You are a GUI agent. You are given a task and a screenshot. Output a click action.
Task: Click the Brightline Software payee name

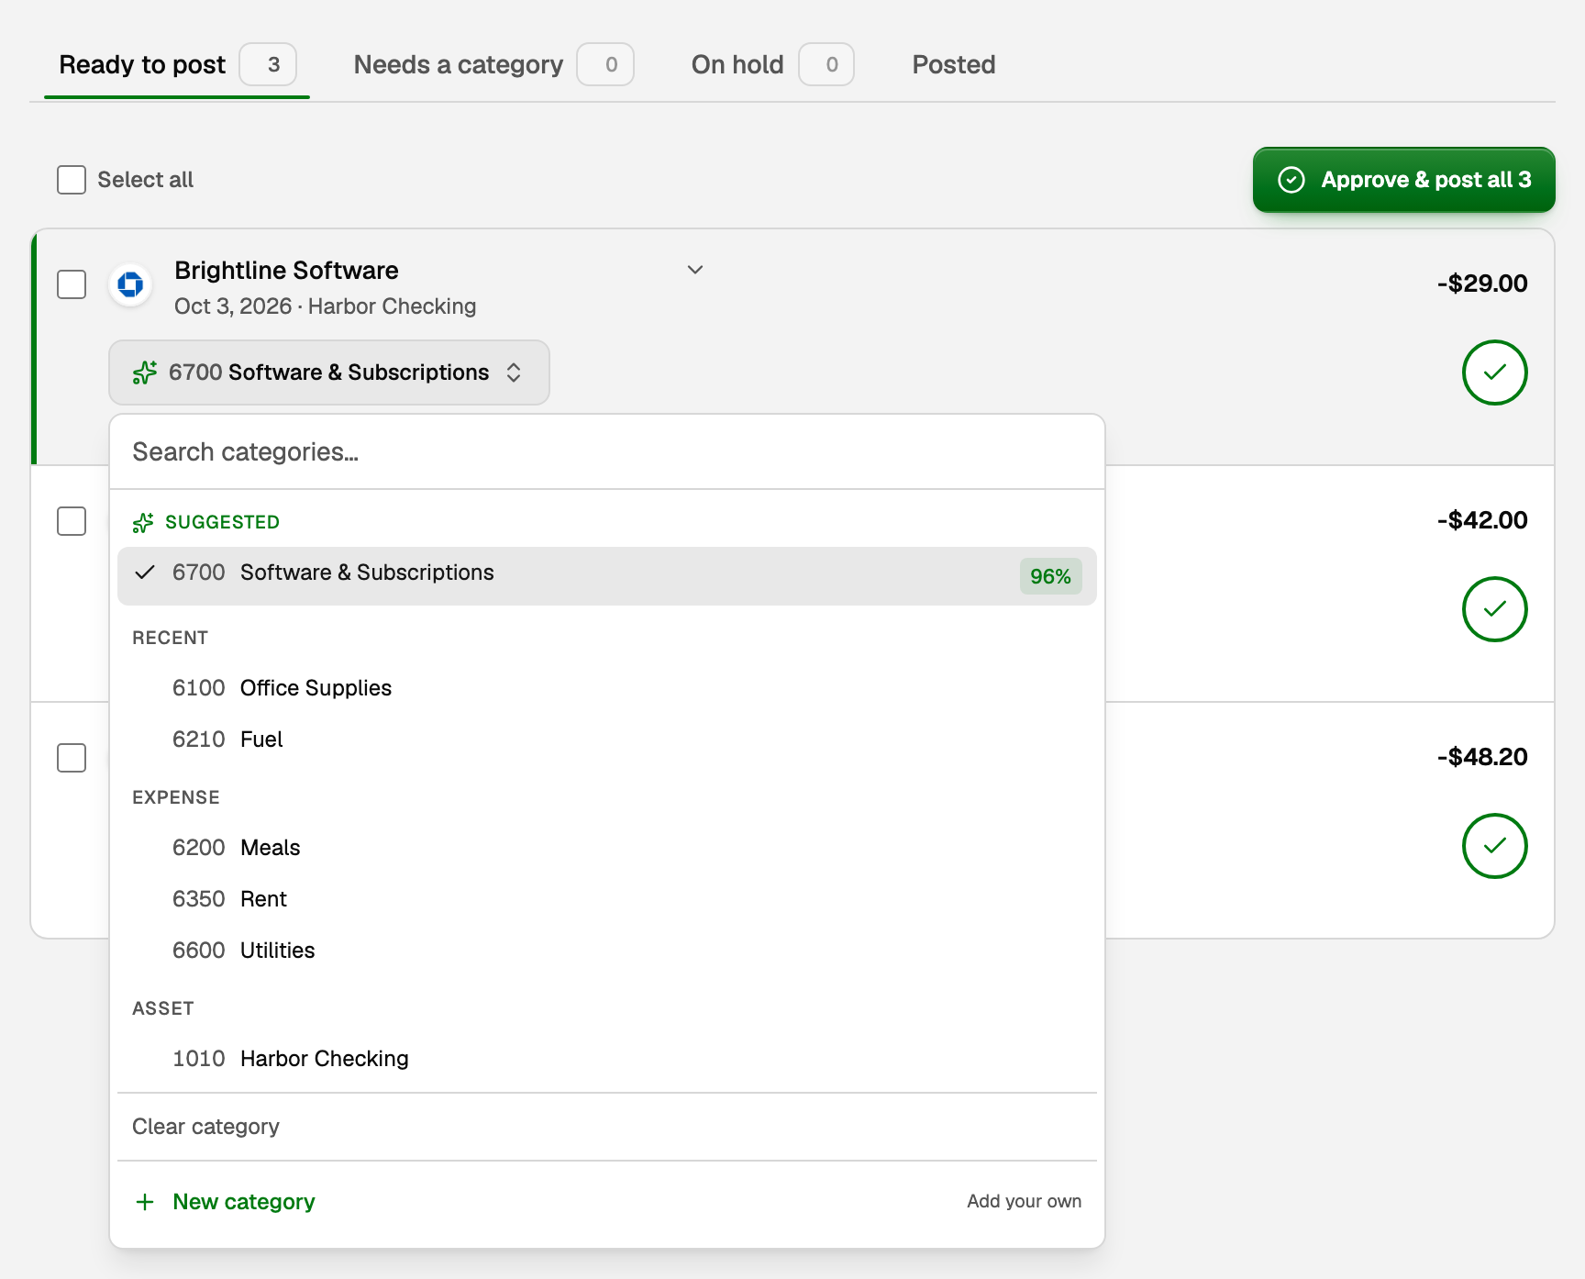click(x=286, y=271)
